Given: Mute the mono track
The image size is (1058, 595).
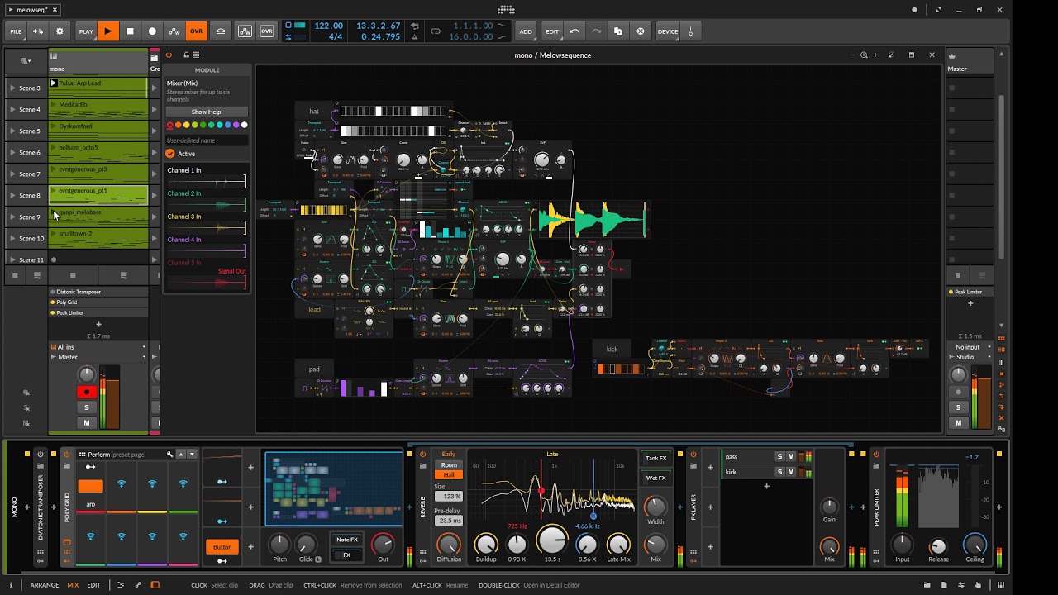Looking at the screenshot, I should pyautogui.click(x=86, y=422).
